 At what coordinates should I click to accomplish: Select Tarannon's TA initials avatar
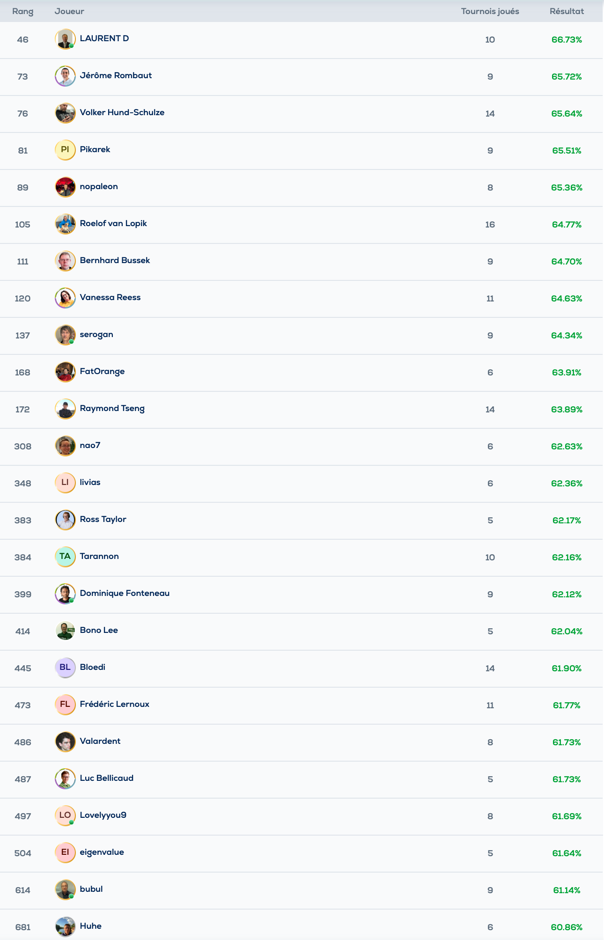click(x=65, y=557)
